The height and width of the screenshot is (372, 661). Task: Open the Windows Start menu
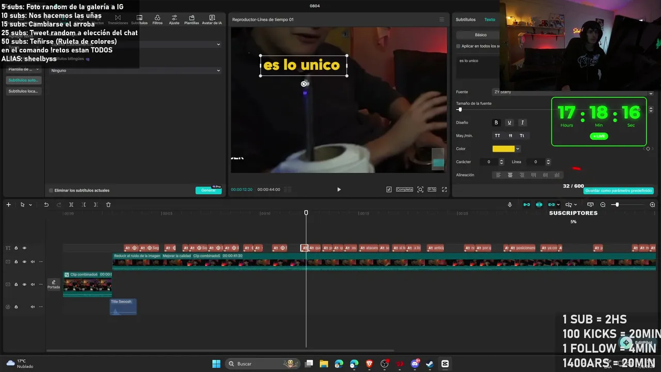pyautogui.click(x=216, y=364)
